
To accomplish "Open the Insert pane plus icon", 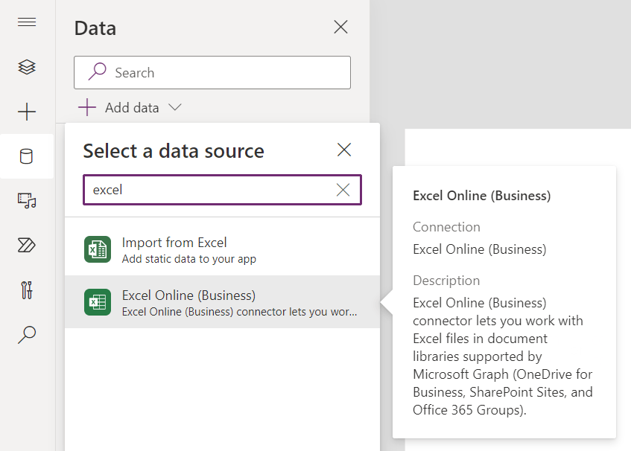I will click(27, 112).
